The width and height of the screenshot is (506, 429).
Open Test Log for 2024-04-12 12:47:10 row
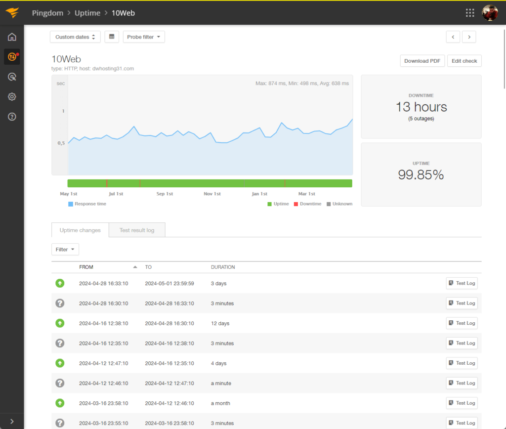tap(462, 363)
